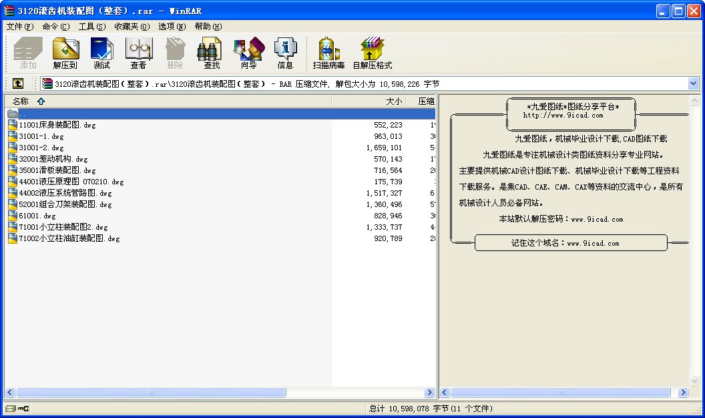Click file list scroll left arrow
Screen dimensions: 705x418
(x=10, y=393)
